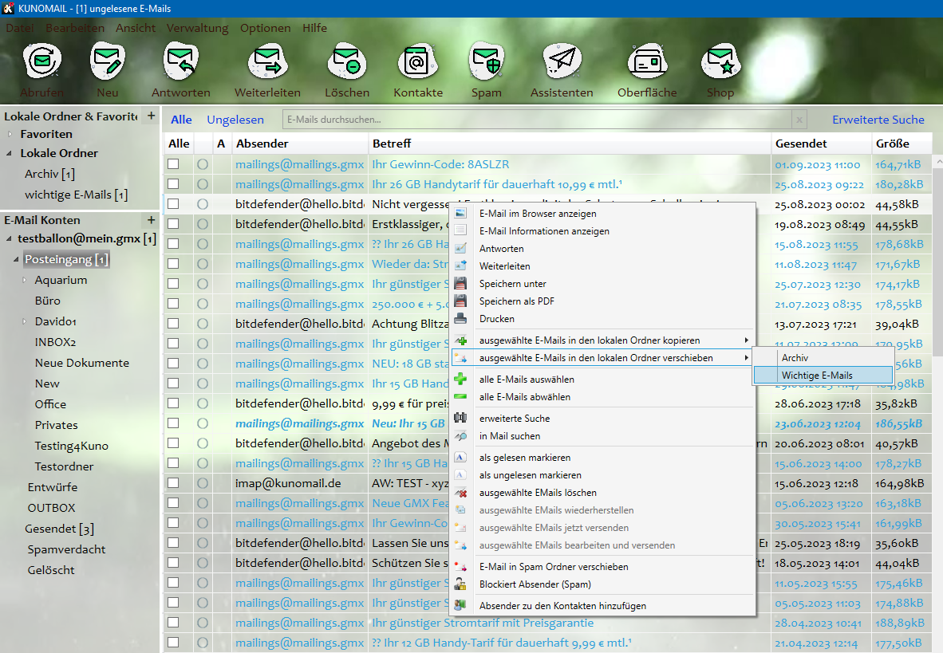
Task: Click the Spam shield toolbar icon
Action: click(487, 61)
